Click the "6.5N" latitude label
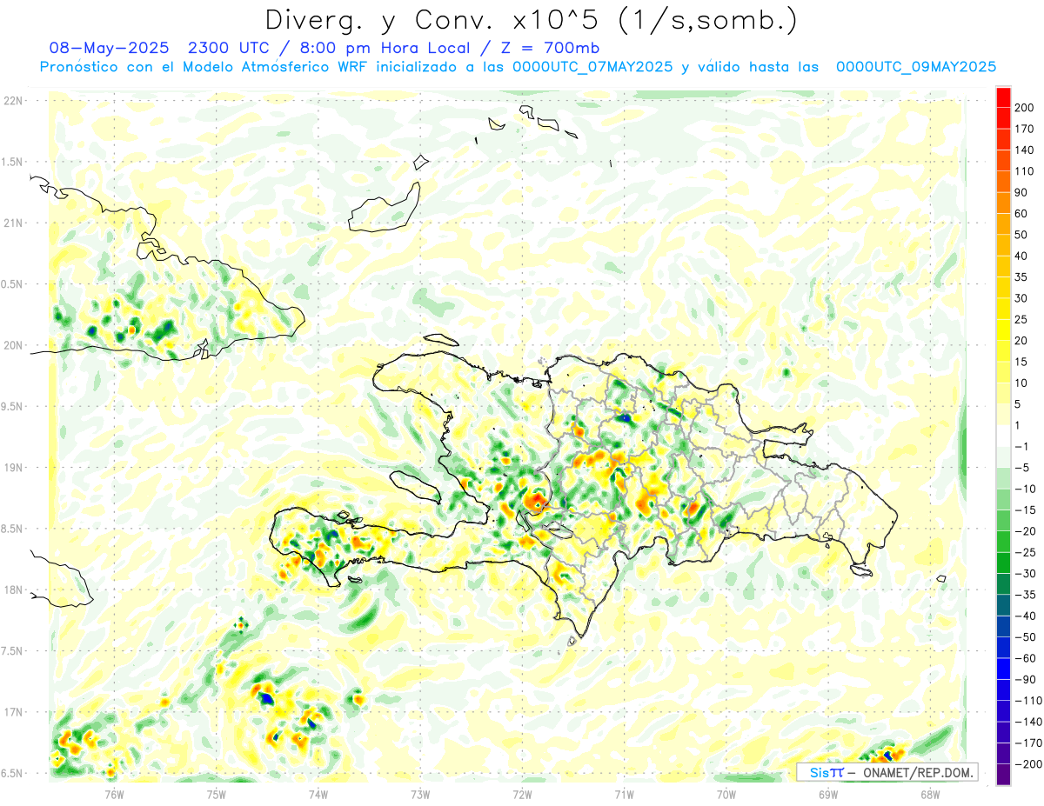The width and height of the screenshot is (1044, 806). [13, 773]
